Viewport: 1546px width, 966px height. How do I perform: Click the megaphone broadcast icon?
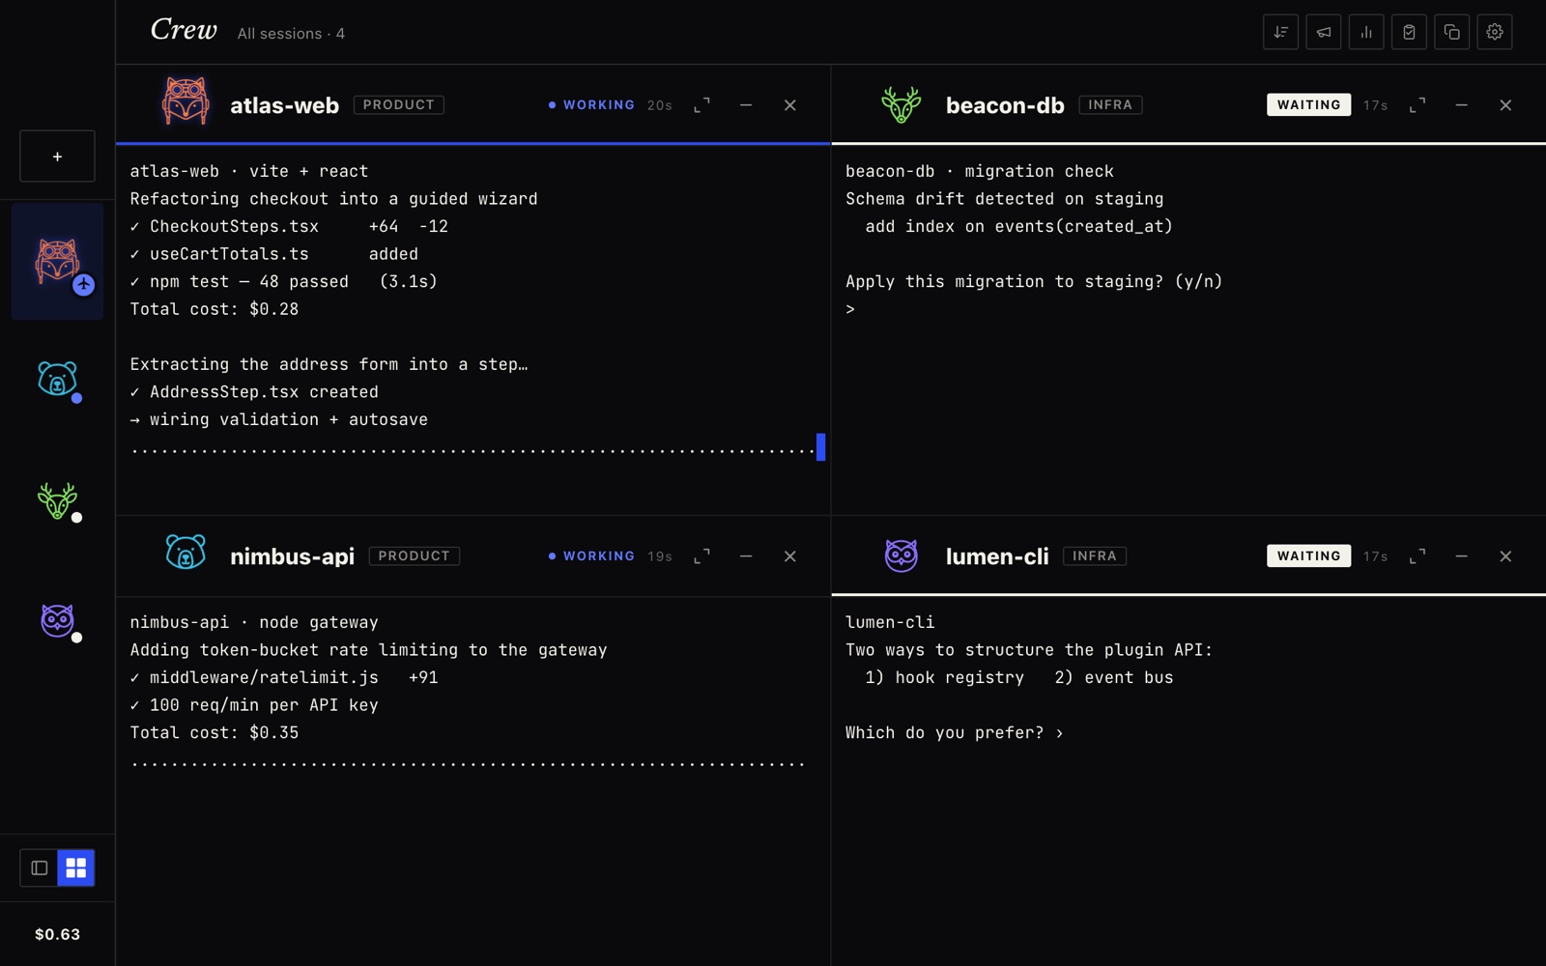pos(1324,32)
